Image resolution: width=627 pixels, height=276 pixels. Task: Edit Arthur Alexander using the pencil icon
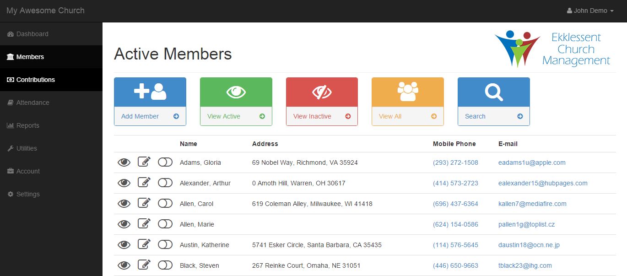point(144,183)
